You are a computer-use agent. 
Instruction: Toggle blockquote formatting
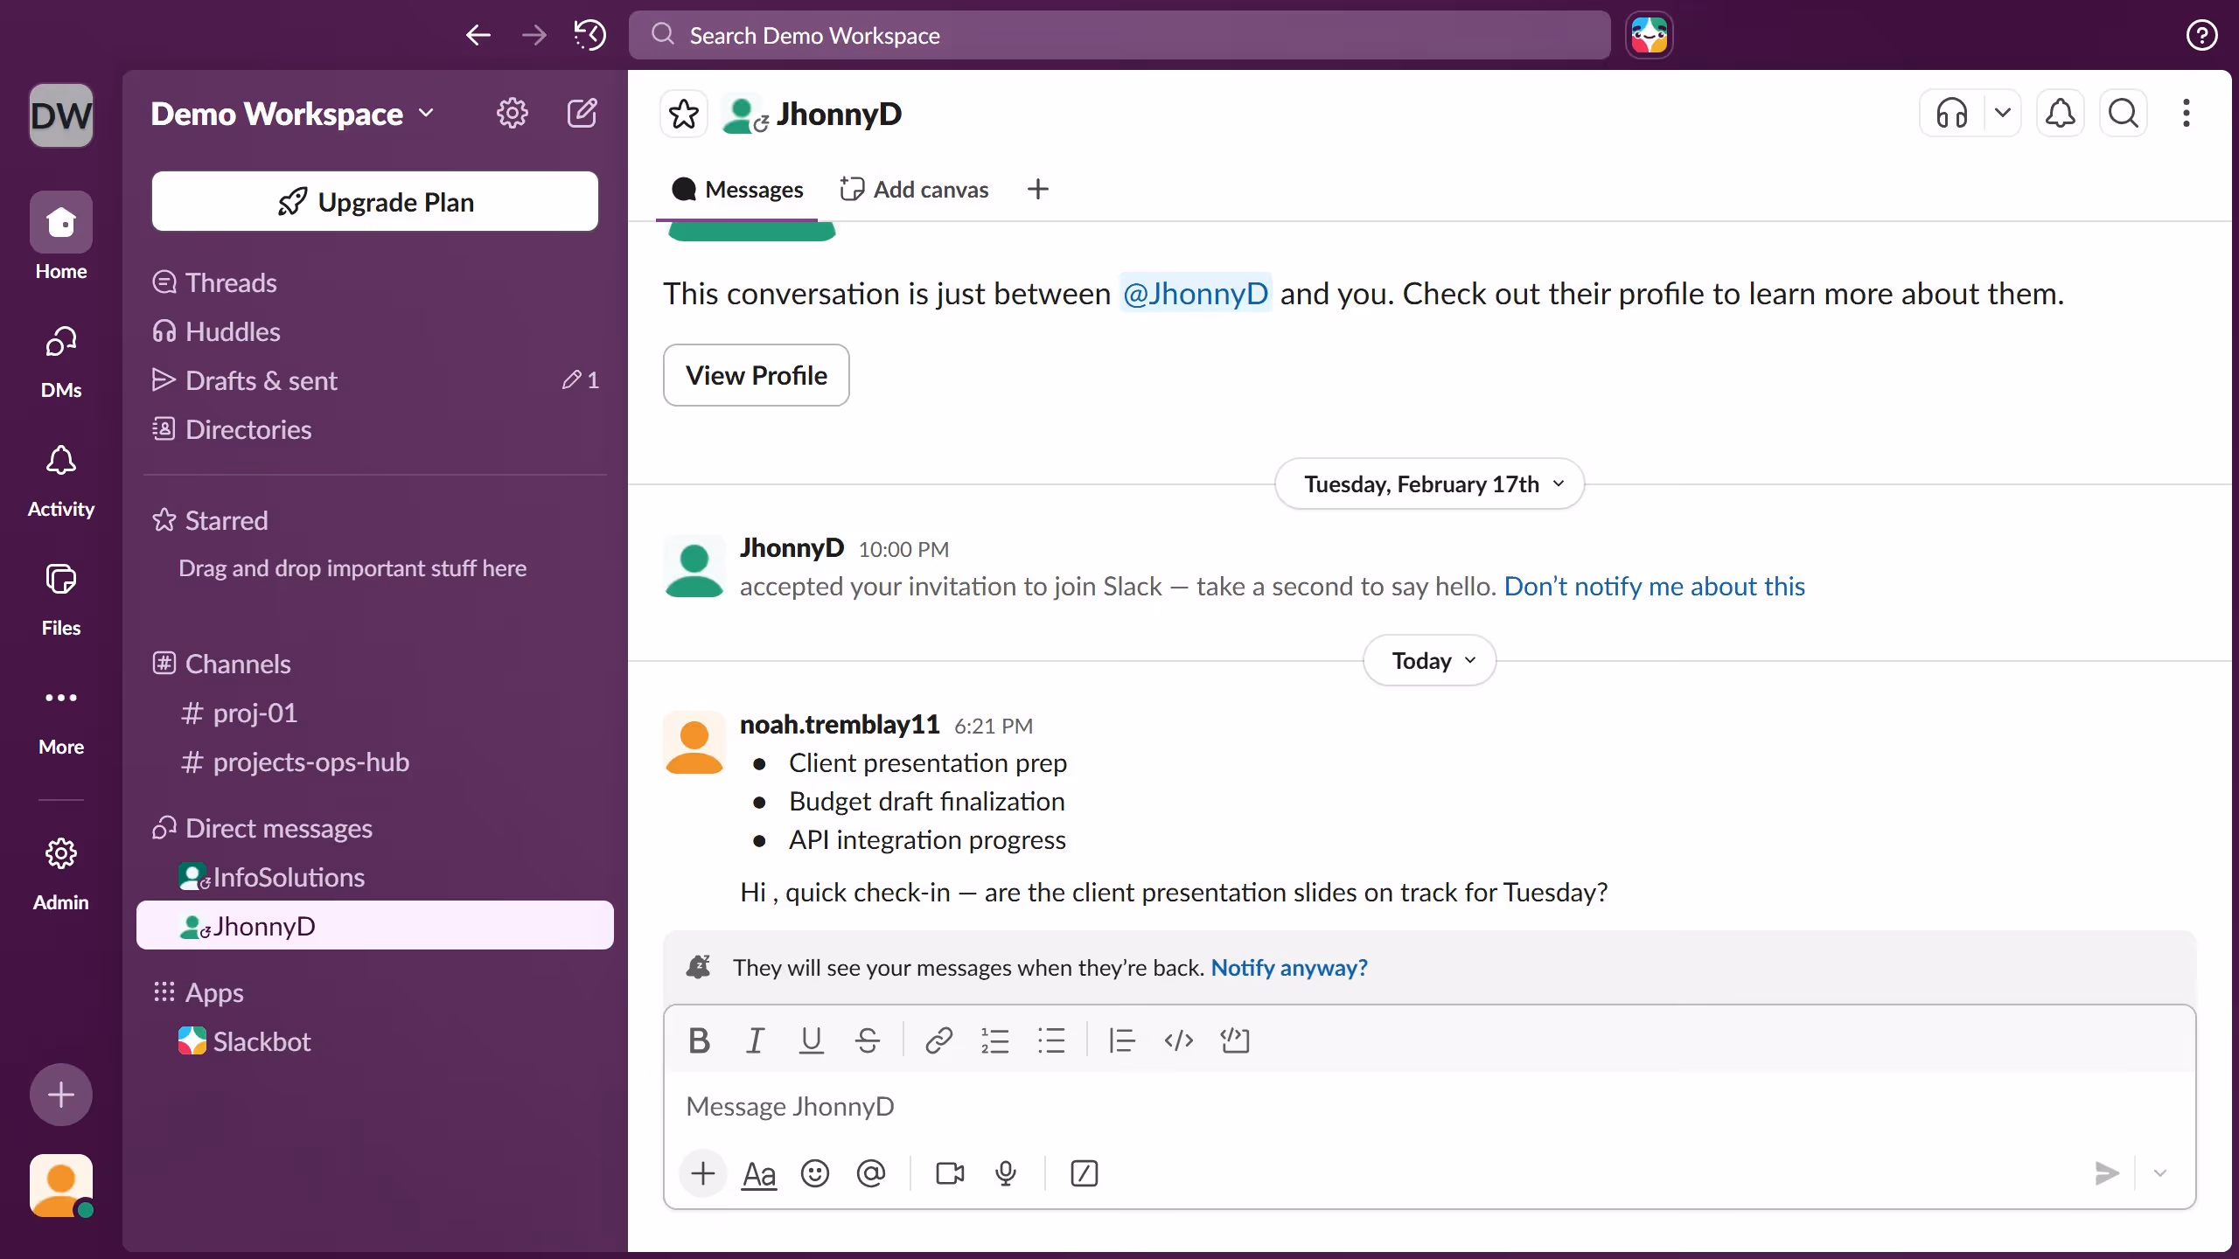pyautogui.click(x=1121, y=1040)
